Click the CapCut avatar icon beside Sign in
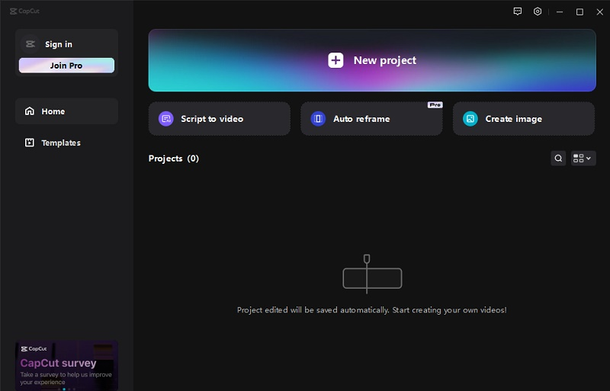The height and width of the screenshot is (391, 610). pyautogui.click(x=30, y=44)
